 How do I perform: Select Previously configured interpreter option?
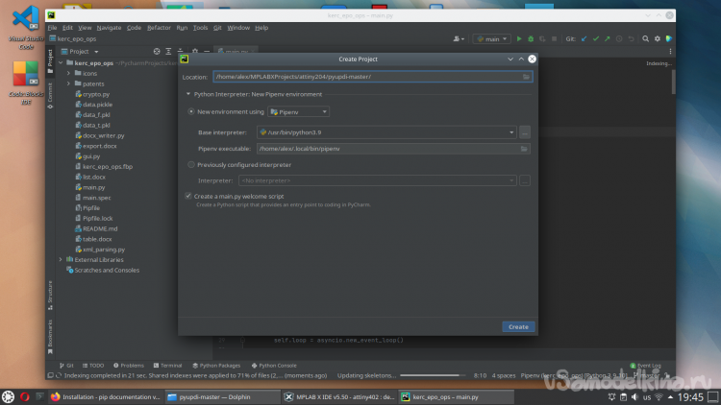pyautogui.click(x=190, y=164)
